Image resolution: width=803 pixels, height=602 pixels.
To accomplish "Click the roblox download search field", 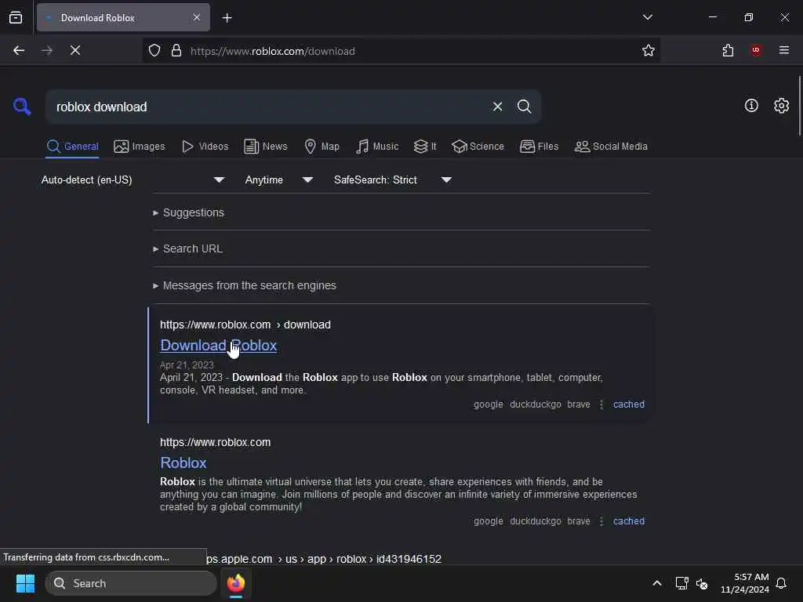I will point(267,107).
